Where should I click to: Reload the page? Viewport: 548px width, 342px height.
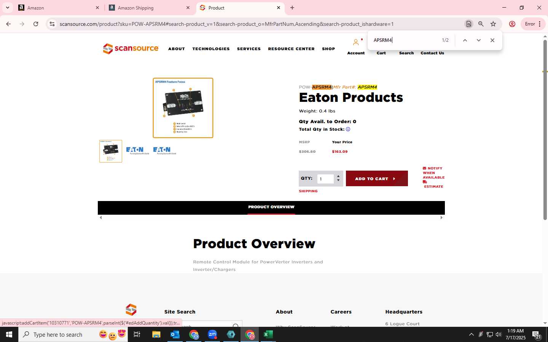(x=36, y=24)
